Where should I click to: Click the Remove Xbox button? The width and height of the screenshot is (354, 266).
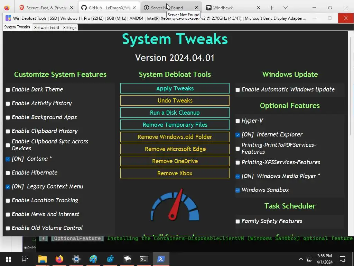(175, 173)
